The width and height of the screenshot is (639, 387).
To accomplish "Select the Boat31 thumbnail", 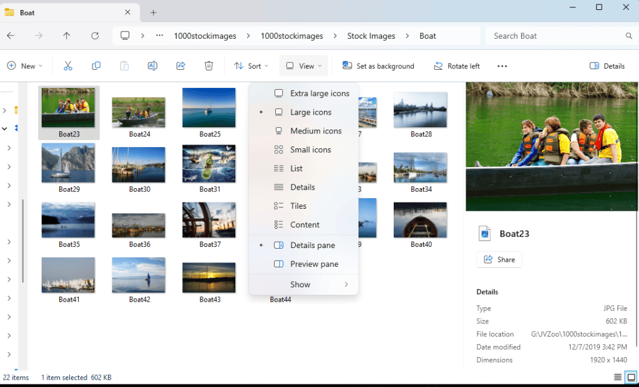I will click(209, 164).
